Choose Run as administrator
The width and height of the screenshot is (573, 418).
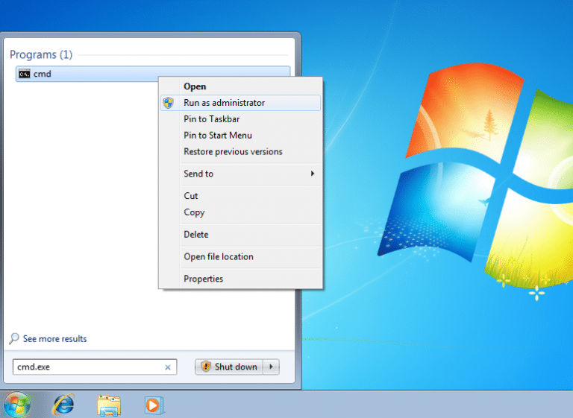tap(240, 103)
